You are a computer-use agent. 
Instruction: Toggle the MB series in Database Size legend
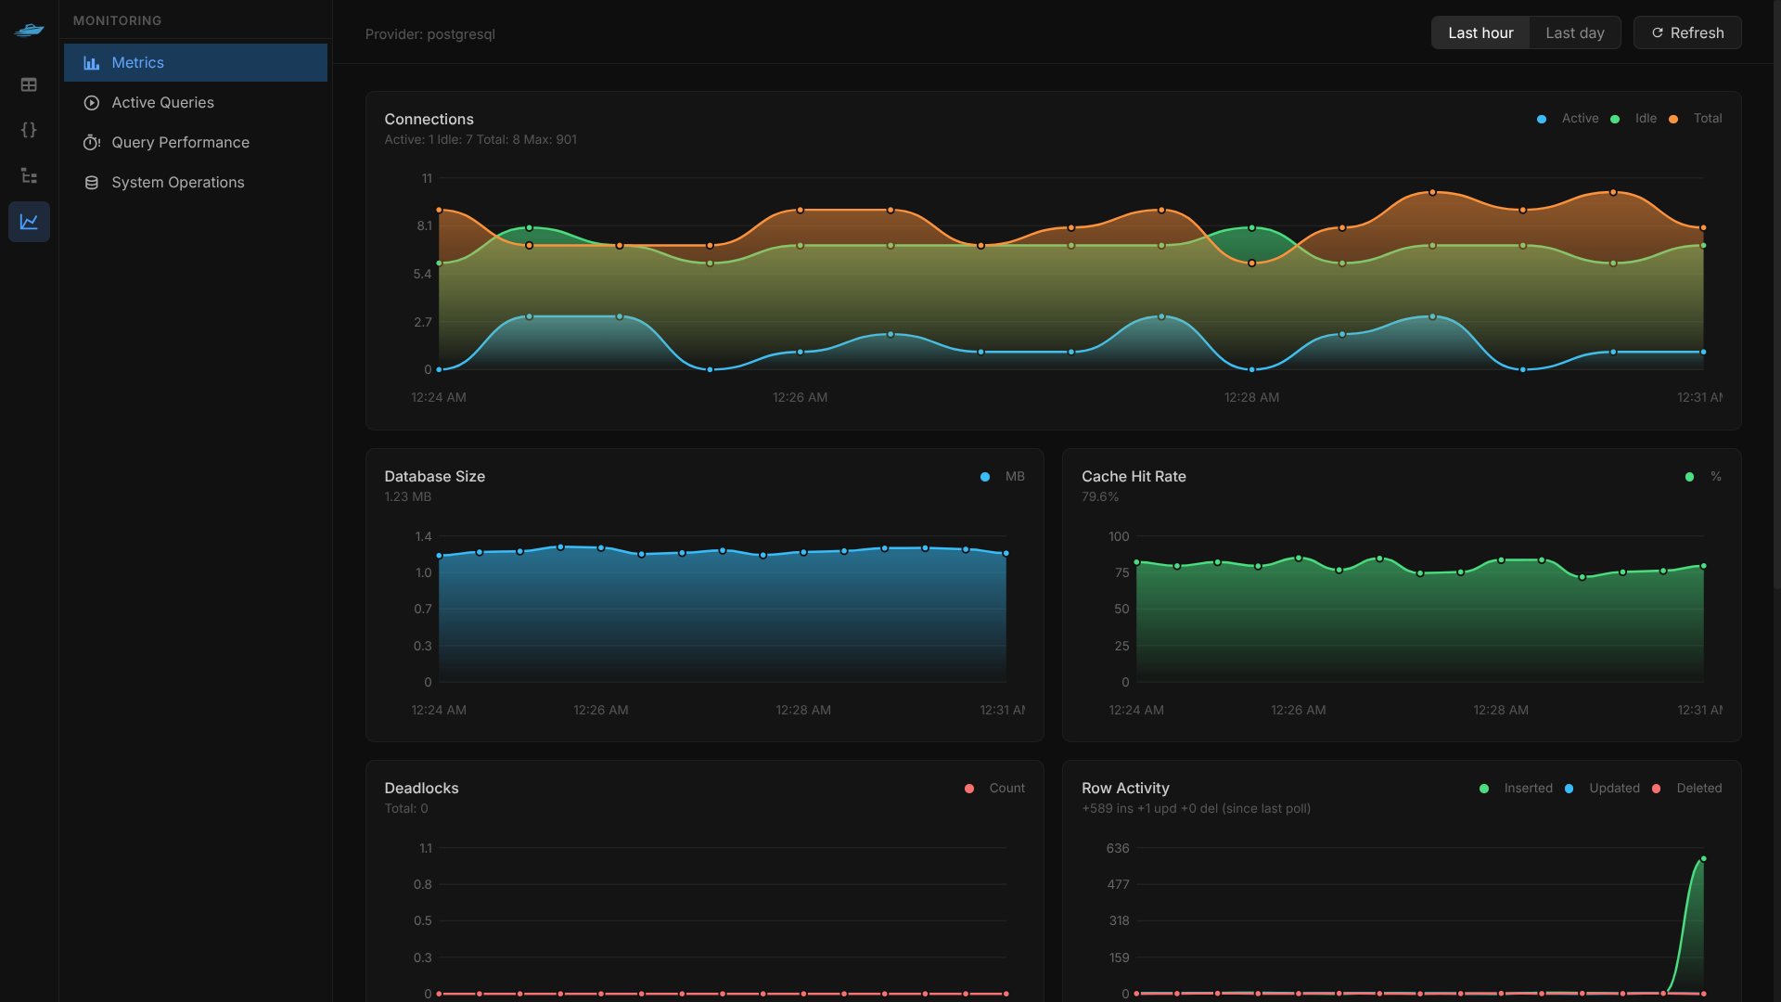pyautogui.click(x=1003, y=477)
